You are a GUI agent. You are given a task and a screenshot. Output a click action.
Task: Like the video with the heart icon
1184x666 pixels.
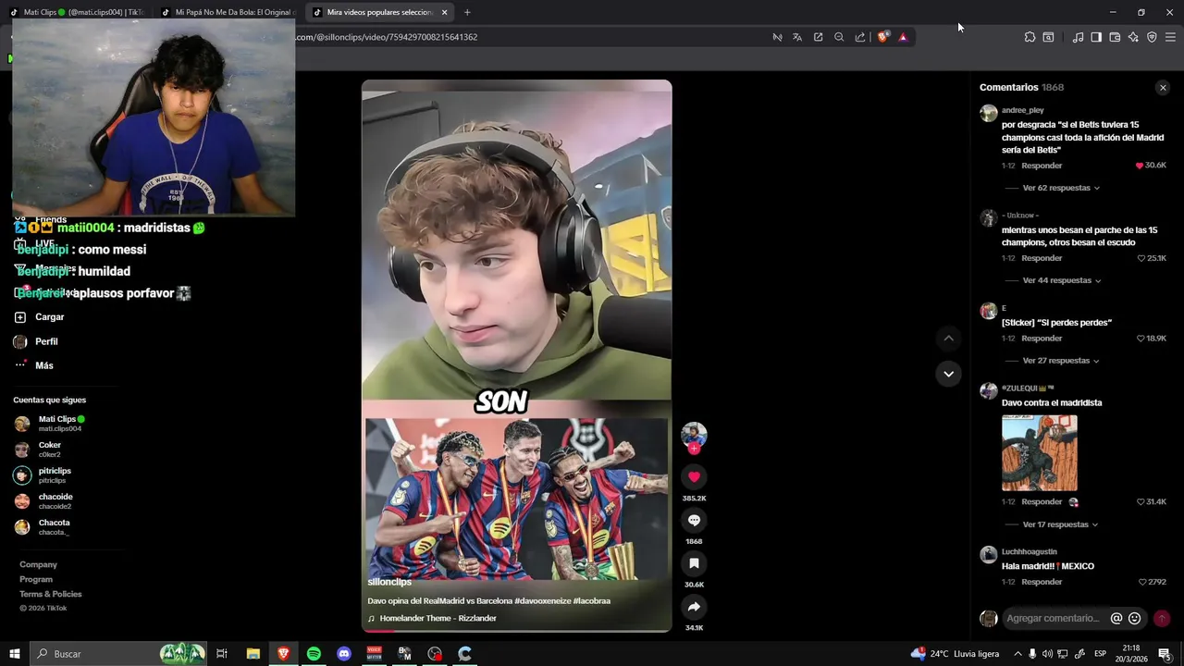(694, 476)
